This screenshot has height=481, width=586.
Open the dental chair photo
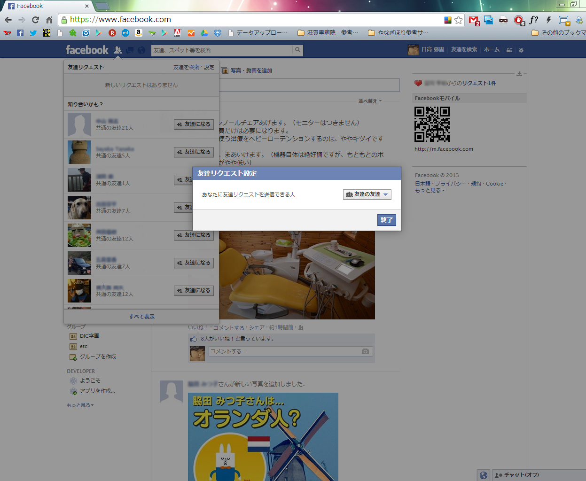coord(297,275)
